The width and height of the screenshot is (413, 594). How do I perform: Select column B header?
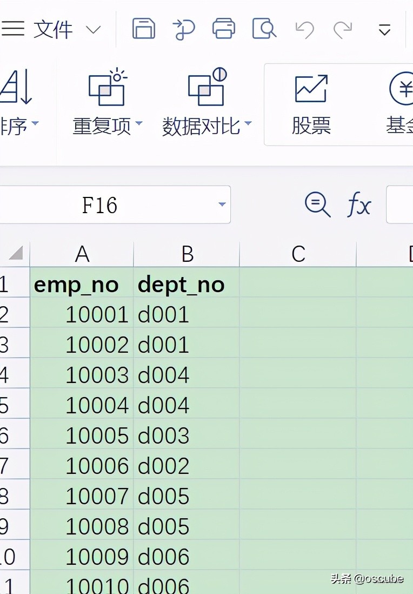click(x=186, y=254)
